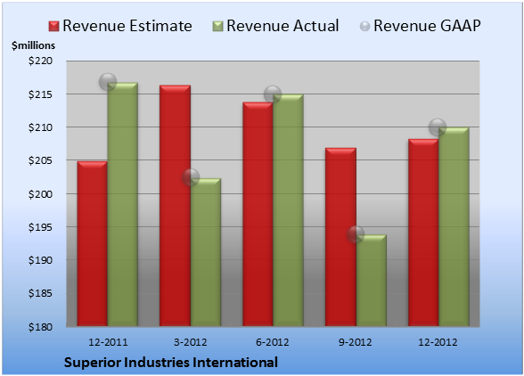Click the $180 y-axis label
Viewport: 524px width, 376px height.
pos(40,326)
